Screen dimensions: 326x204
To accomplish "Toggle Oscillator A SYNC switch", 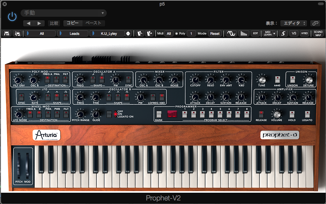I will (x=128, y=79).
